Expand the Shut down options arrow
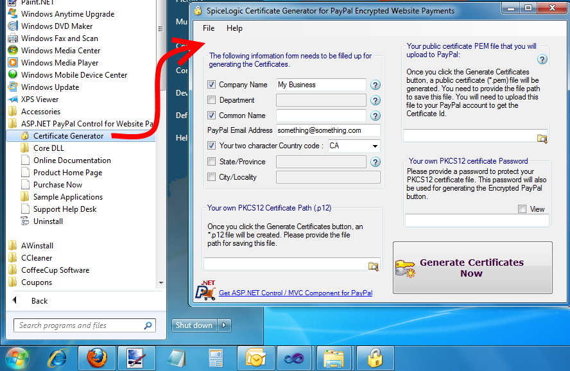The image size is (570, 371). (x=224, y=325)
